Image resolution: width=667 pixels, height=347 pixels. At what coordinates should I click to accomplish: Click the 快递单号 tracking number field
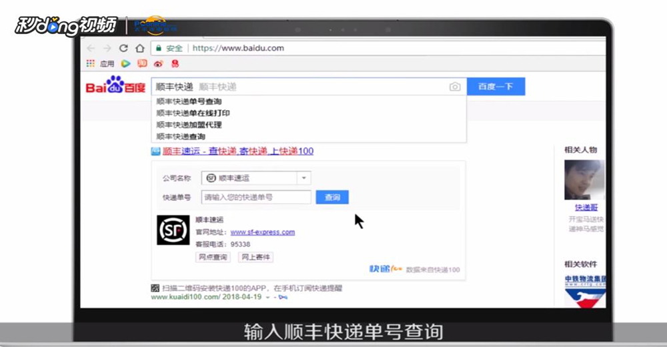pyautogui.click(x=256, y=197)
